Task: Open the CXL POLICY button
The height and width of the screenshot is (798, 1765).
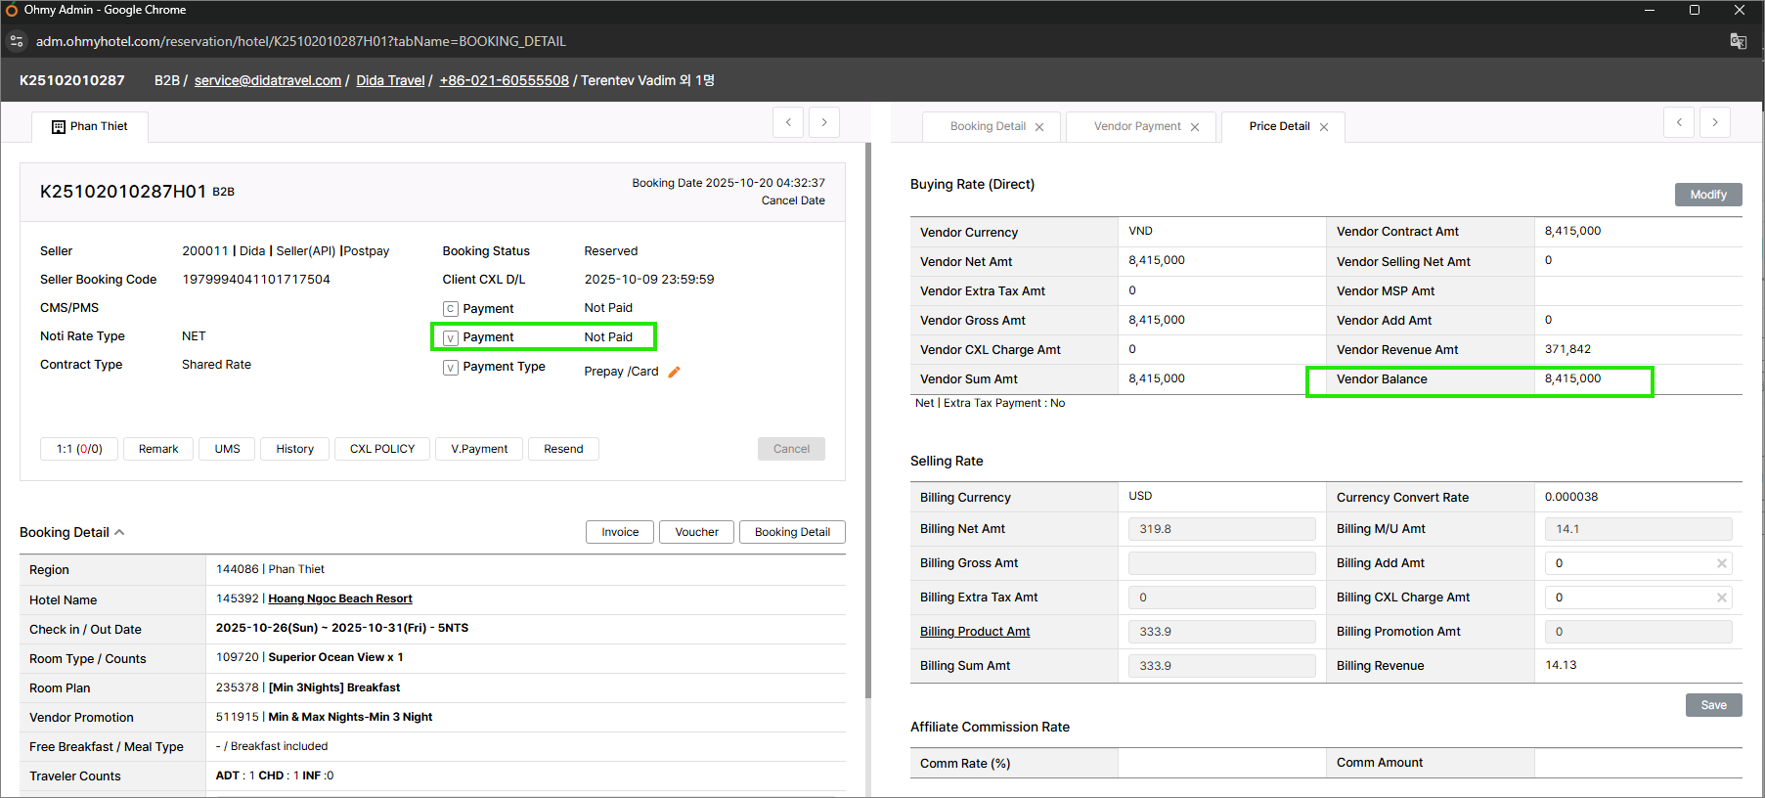Action: coord(382,449)
